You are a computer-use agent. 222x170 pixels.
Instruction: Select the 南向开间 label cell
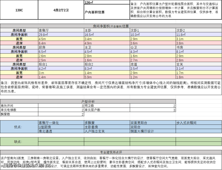tap(19, 106)
